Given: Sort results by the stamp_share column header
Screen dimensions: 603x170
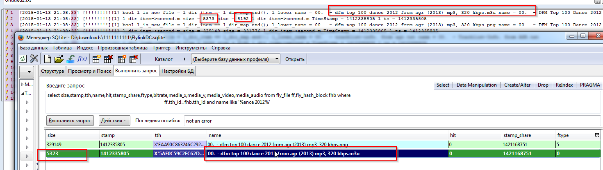Looking at the screenshot, I should [x=529, y=135].
